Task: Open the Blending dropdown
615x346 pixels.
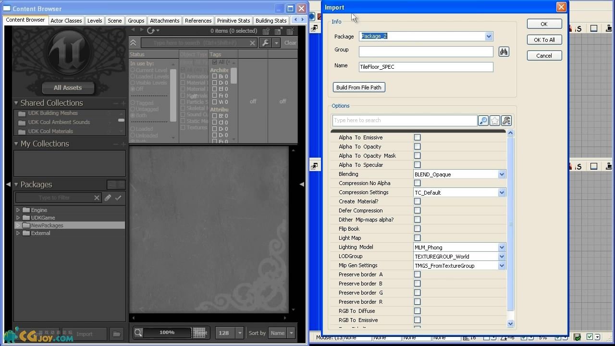Action: 502,174
